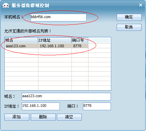Viewport: 146px width, 131px height.
Task: Select the 8778 port cell in table
Action: point(80,46)
